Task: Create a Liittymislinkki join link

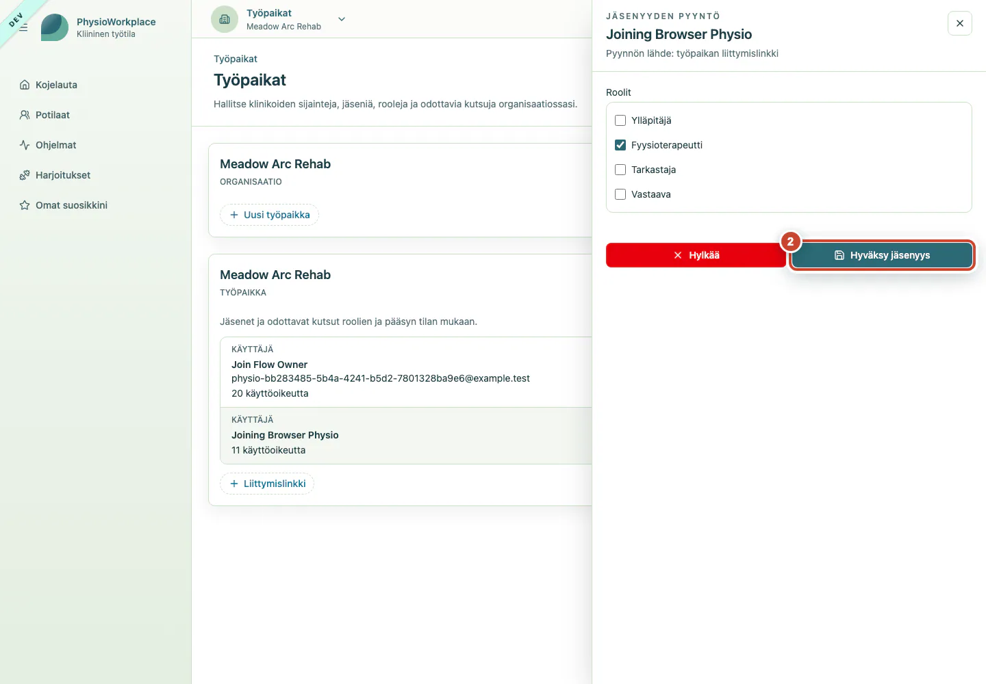Action: coord(267,484)
